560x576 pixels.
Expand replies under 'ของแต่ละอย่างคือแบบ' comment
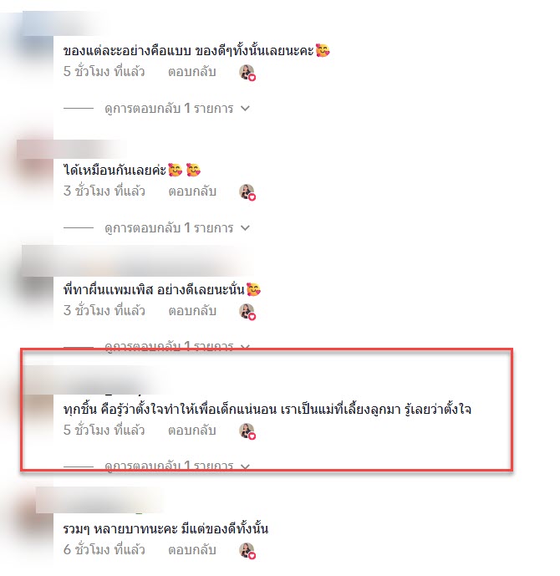tap(177, 109)
